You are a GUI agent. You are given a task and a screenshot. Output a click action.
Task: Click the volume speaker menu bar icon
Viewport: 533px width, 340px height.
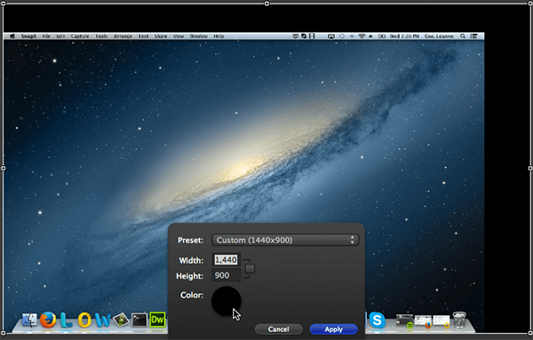[370, 36]
